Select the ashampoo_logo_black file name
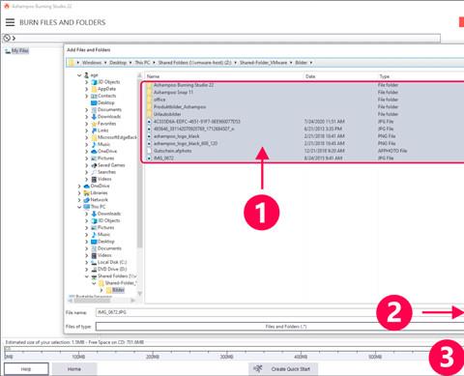Viewport: 464px width, 376px height. (177, 136)
